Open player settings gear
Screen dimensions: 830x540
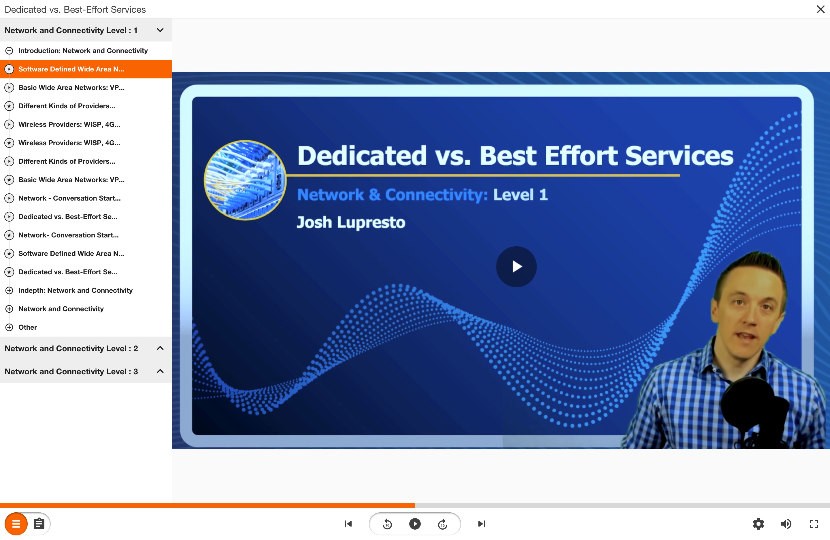(759, 524)
